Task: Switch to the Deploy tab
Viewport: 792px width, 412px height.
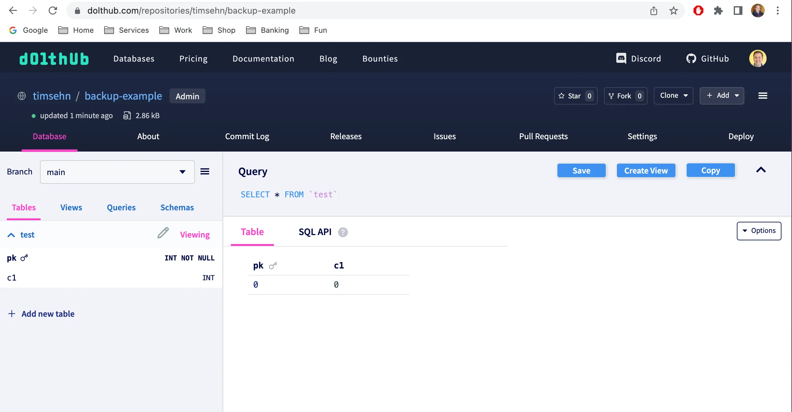Action: pyautogui.click(x=741, y=136)
